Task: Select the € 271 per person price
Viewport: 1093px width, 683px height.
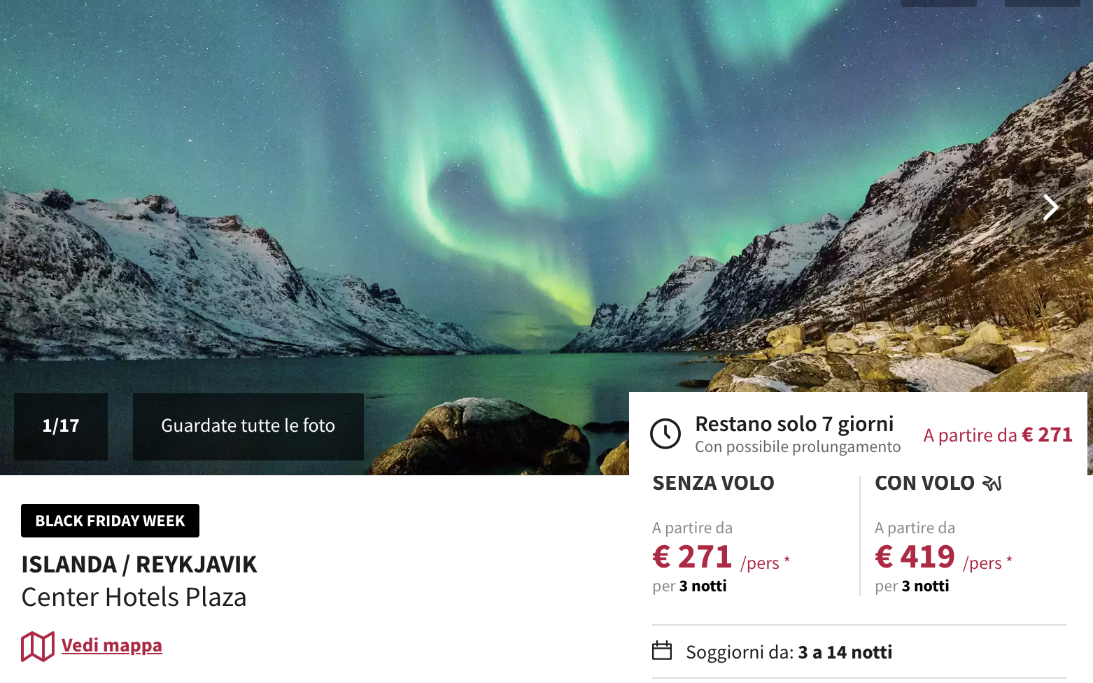Action: coord(721,558)
